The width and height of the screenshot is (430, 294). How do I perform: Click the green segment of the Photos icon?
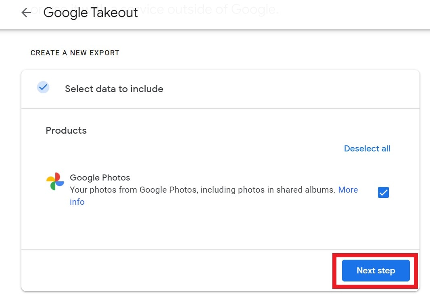(52, 185)
